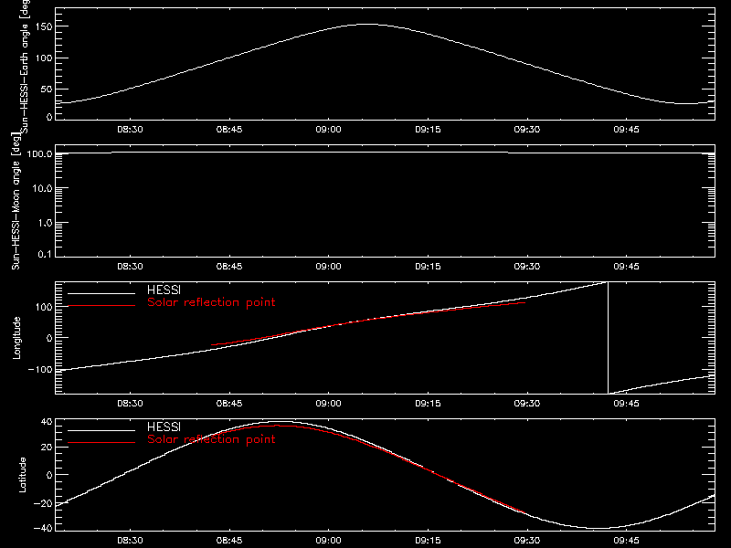This screenshot has height=548, width=731.
Task: Click 09:00 time label under Longitude plot
Action: point(329,404)
